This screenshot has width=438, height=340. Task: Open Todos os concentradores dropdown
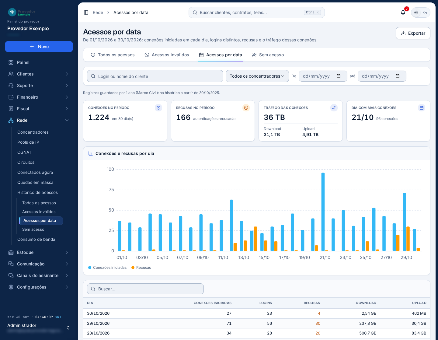click(x=257, y=76)
